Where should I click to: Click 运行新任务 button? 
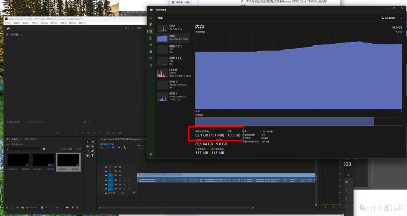coord(388,18)
